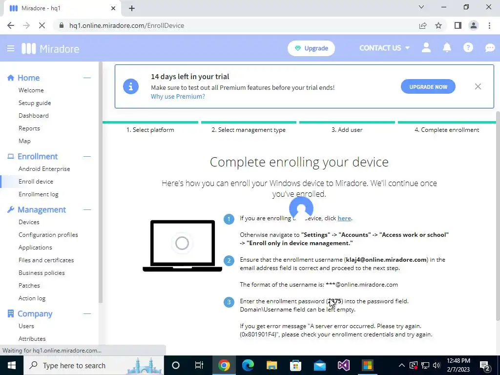Share this page icon in address bar

[x=423, y=25]
